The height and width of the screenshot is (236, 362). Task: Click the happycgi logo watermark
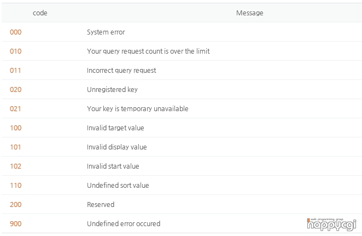coord(331,224)
